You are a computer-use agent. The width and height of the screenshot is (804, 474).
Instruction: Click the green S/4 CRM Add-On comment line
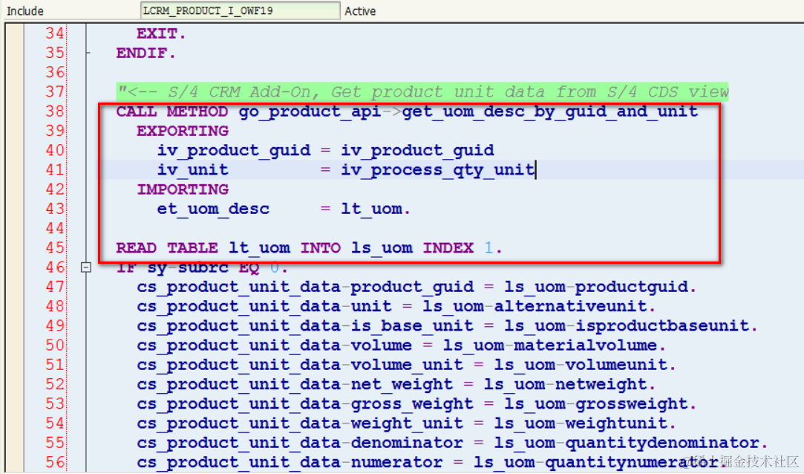pyautogui.click(x=422, y=92)
